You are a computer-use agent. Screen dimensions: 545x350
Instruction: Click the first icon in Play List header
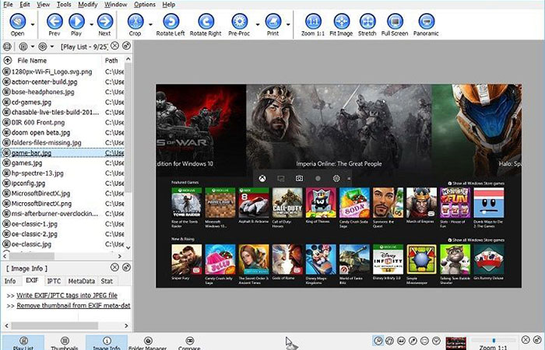click(7, 47)
